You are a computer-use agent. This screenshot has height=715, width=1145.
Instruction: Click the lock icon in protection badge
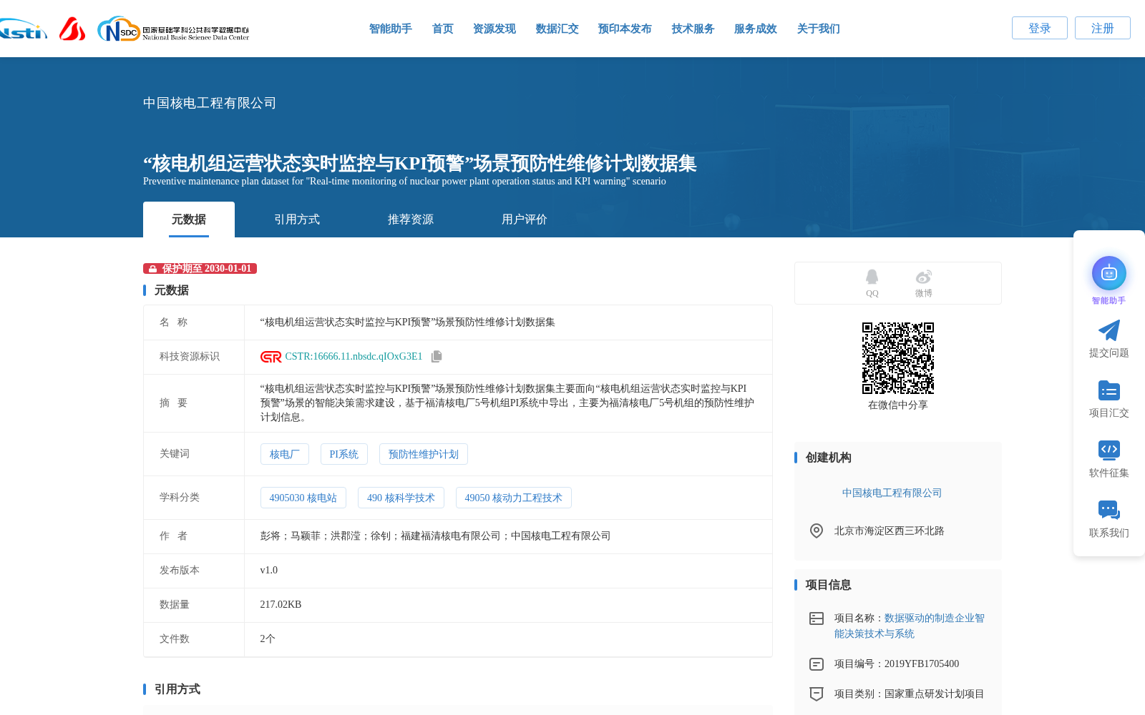(152, 269)
